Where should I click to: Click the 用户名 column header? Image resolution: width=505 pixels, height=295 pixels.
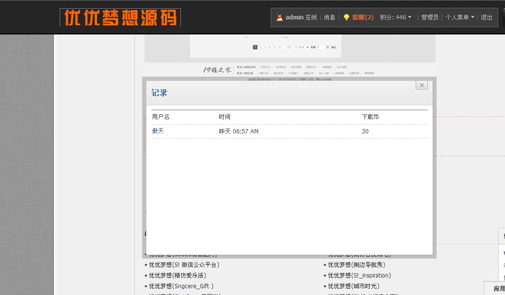pos(161,116)
